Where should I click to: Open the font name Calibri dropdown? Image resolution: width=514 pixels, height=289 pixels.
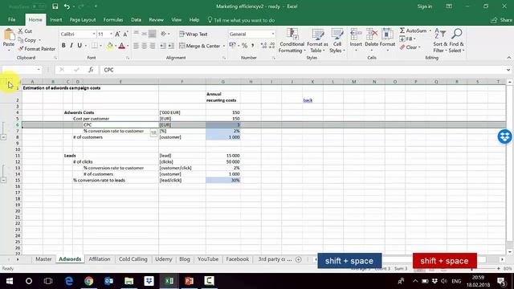(x=94, y=34)
